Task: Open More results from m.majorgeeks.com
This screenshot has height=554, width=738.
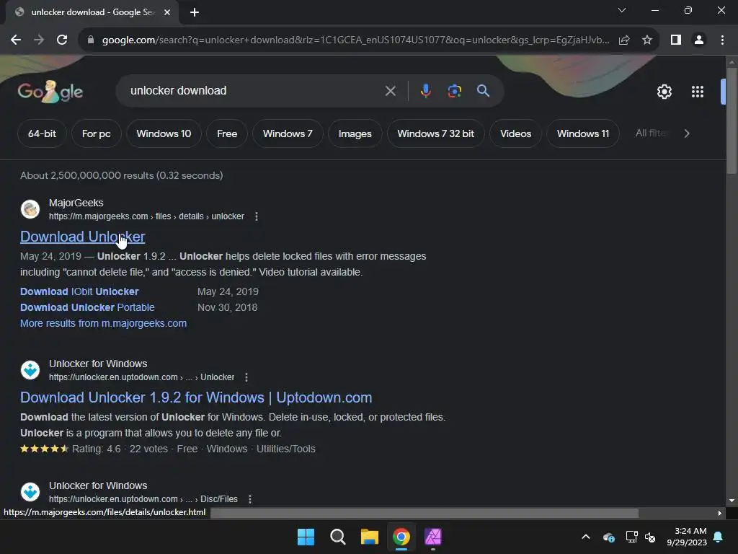Action: tap(103, 324)
